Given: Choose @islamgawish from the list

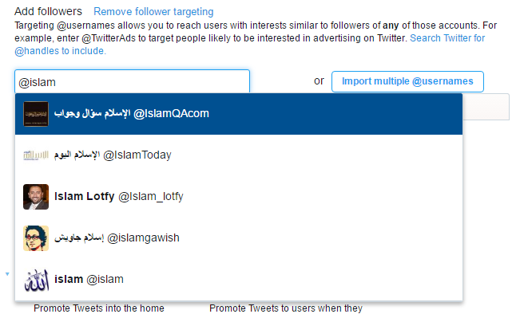Looking at the screenshot, I should (239, 238).
